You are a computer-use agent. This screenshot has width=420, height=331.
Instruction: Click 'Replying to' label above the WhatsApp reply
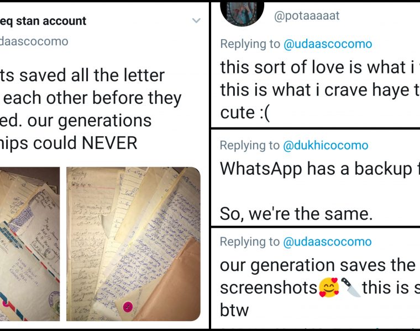coord(250,146)
